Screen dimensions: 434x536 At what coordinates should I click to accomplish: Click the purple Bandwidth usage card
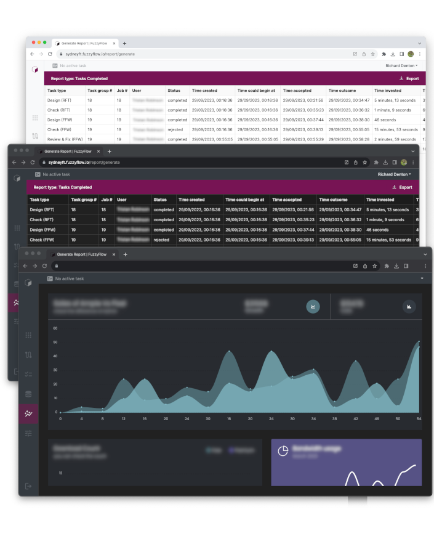click(346, 462)
